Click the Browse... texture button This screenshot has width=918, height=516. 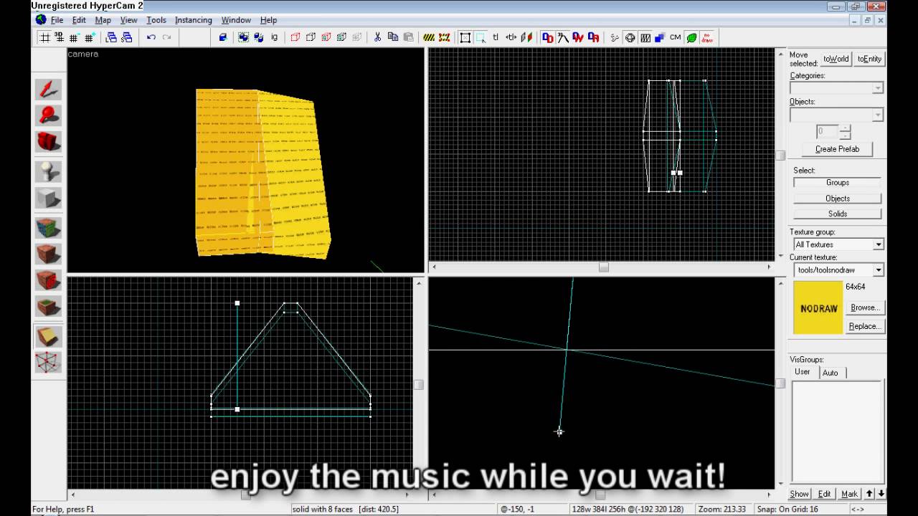tap(865, 307)
